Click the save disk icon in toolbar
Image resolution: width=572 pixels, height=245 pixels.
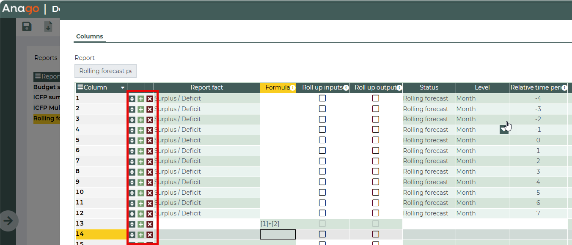point(27,27)
